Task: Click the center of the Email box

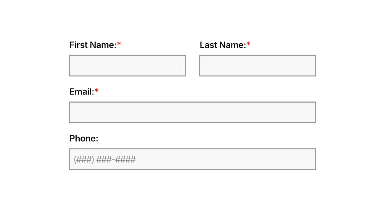Action: point(192,112)
